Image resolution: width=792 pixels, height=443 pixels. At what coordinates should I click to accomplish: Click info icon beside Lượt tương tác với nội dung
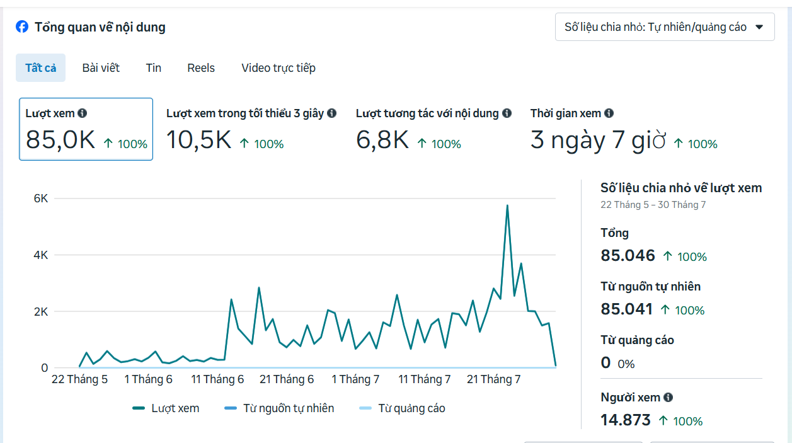pyautogui.click(x=507, y=113)
